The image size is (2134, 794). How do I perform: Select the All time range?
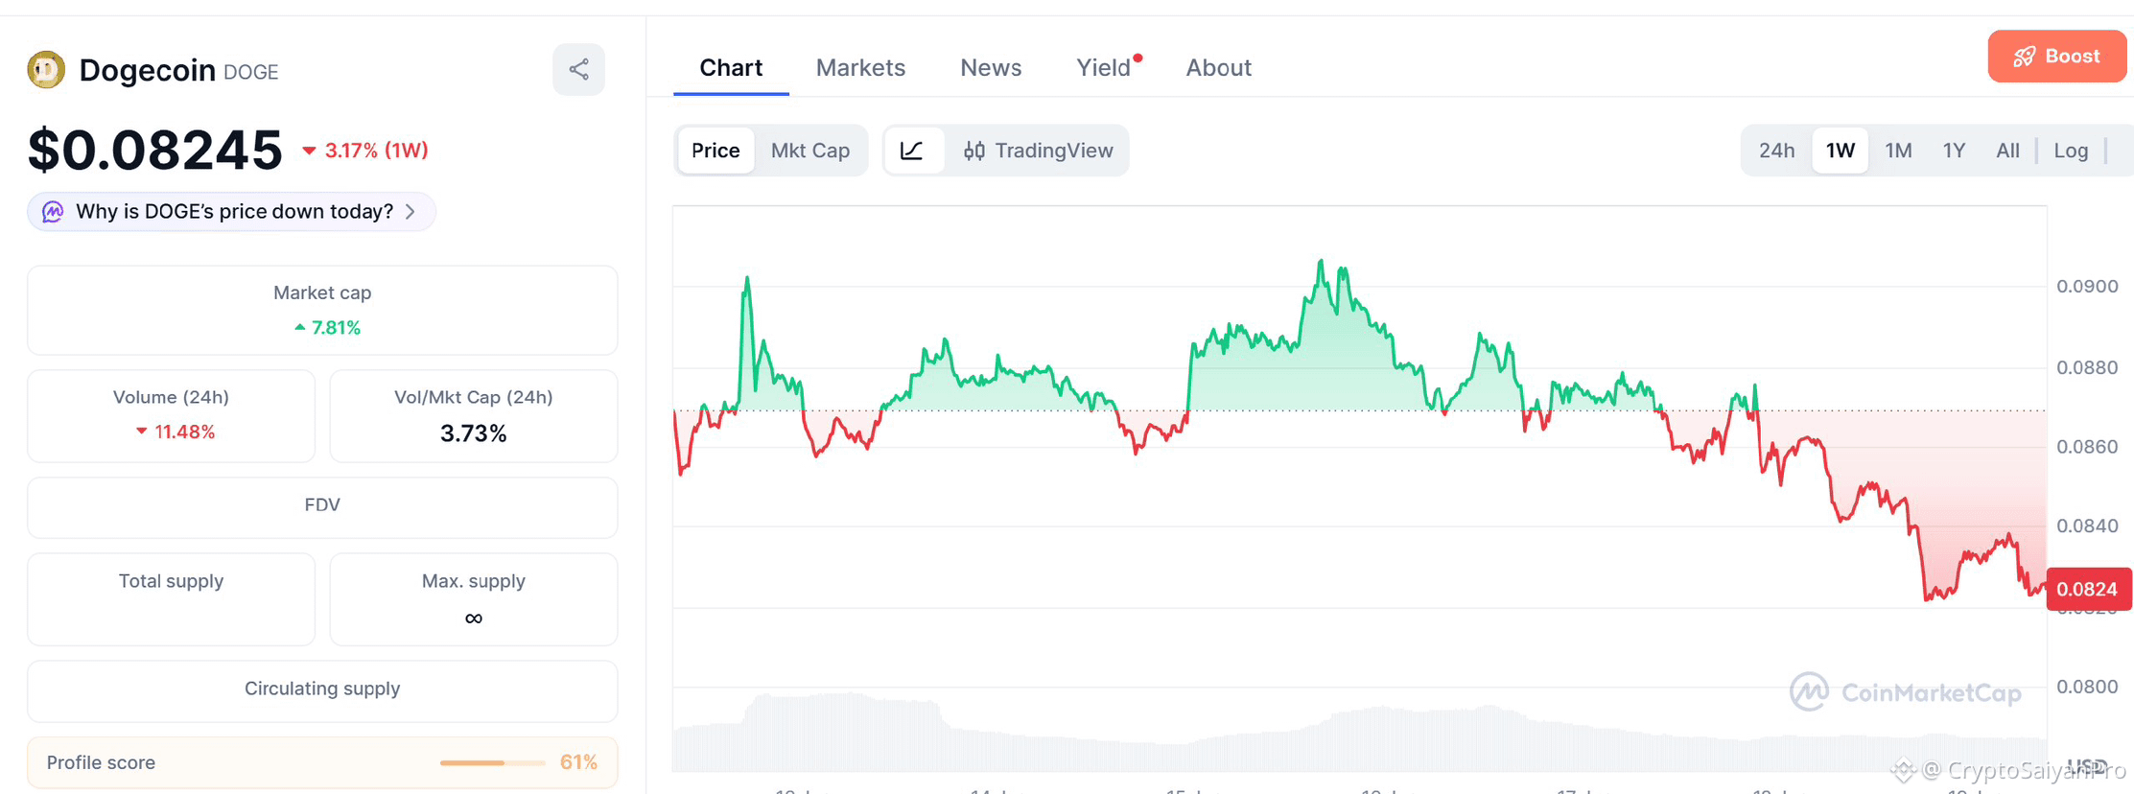[2007, 151]
